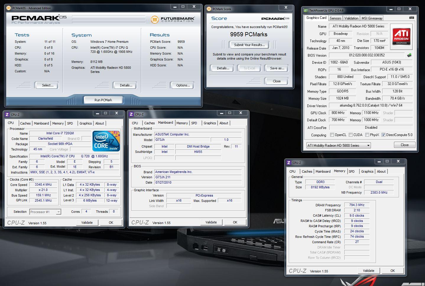Screen dimensions: 425x286
Task: Select the Memory tab in CPU-Z Mainboard window
Action: (x=182, y=123)
